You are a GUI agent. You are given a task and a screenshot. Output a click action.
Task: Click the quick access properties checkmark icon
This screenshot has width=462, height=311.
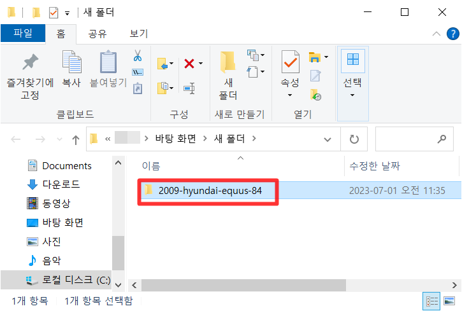pyautogui.click(x=54, y=13)
